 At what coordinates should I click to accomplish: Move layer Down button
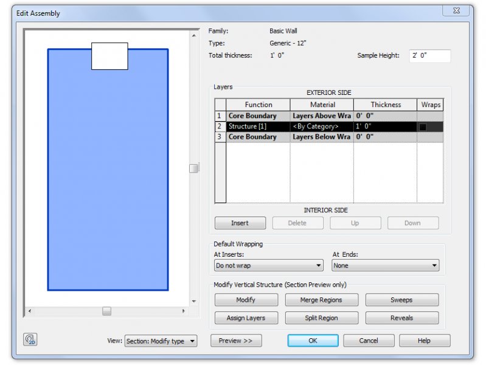pos(413,223)
